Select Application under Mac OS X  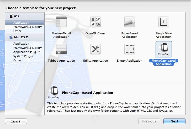pos(25,44)
